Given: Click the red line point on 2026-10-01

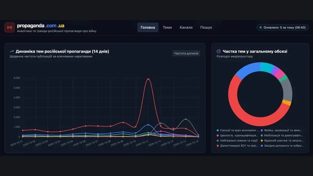Looking at the screenshot, I should click(23, 131).
